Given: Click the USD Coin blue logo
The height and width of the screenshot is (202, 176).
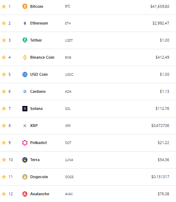Looking at the screenshot, I should 25,74.
